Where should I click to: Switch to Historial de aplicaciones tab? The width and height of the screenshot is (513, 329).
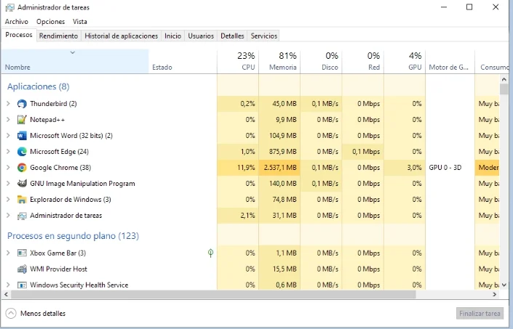point(121,36)
